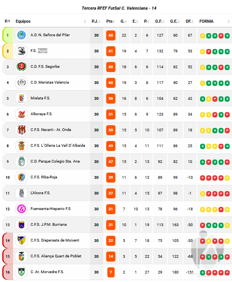Click first yellow E form badge for Alboraya
The height and width of the screenshot is (282, 232).
[202, 115]
